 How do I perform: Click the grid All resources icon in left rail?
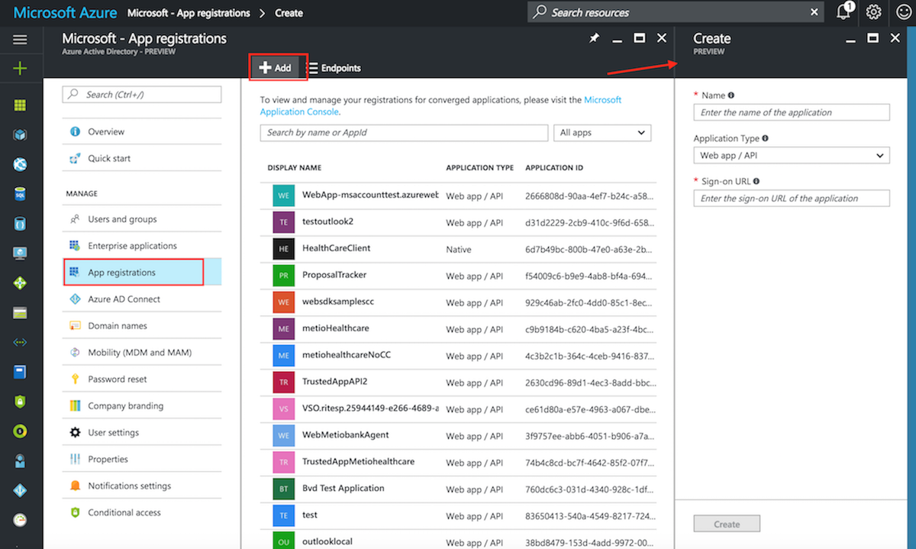[x=20, y=105]
